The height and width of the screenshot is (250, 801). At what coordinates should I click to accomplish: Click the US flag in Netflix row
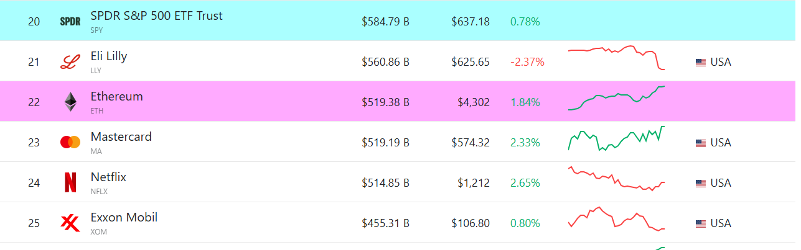point(701,184)
